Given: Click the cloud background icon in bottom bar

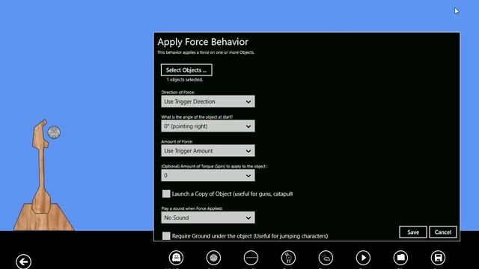Looking at the screenshot, I should (326, 258).
